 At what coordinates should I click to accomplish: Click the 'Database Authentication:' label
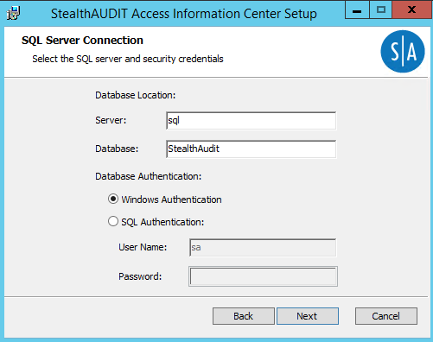pyautogui.click(x=149, y=176)
